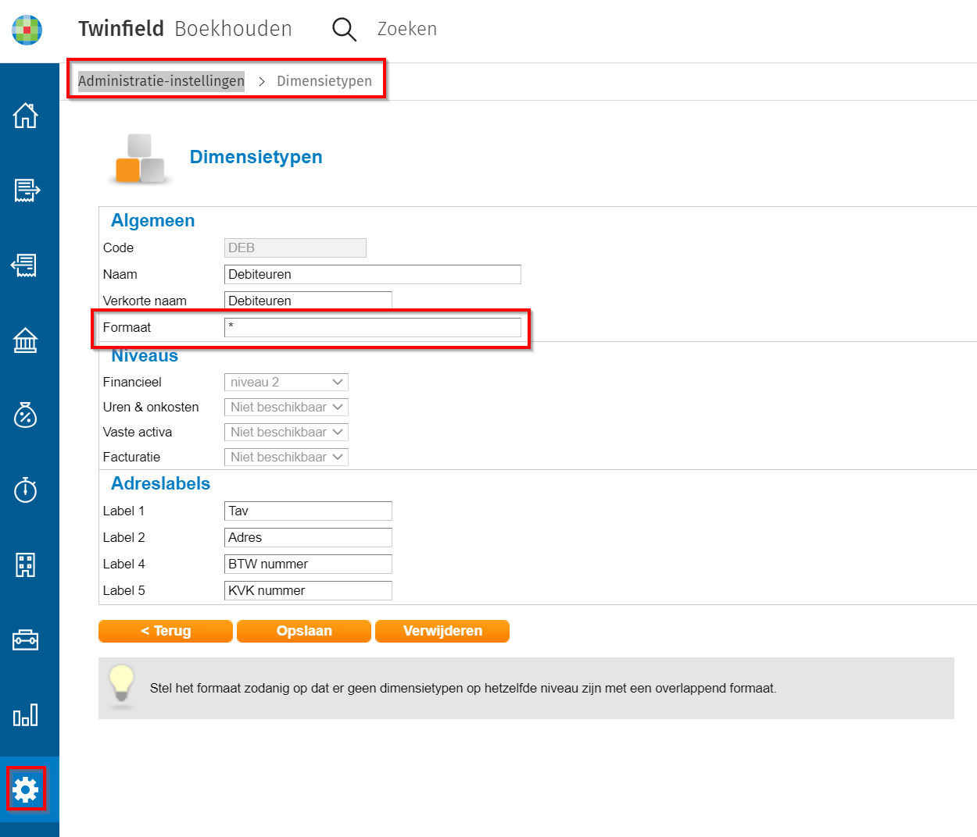The width and height of the screenshot is (977, 837).
Task: Click into the Formaat input field
Action: (x=372, y=328)
